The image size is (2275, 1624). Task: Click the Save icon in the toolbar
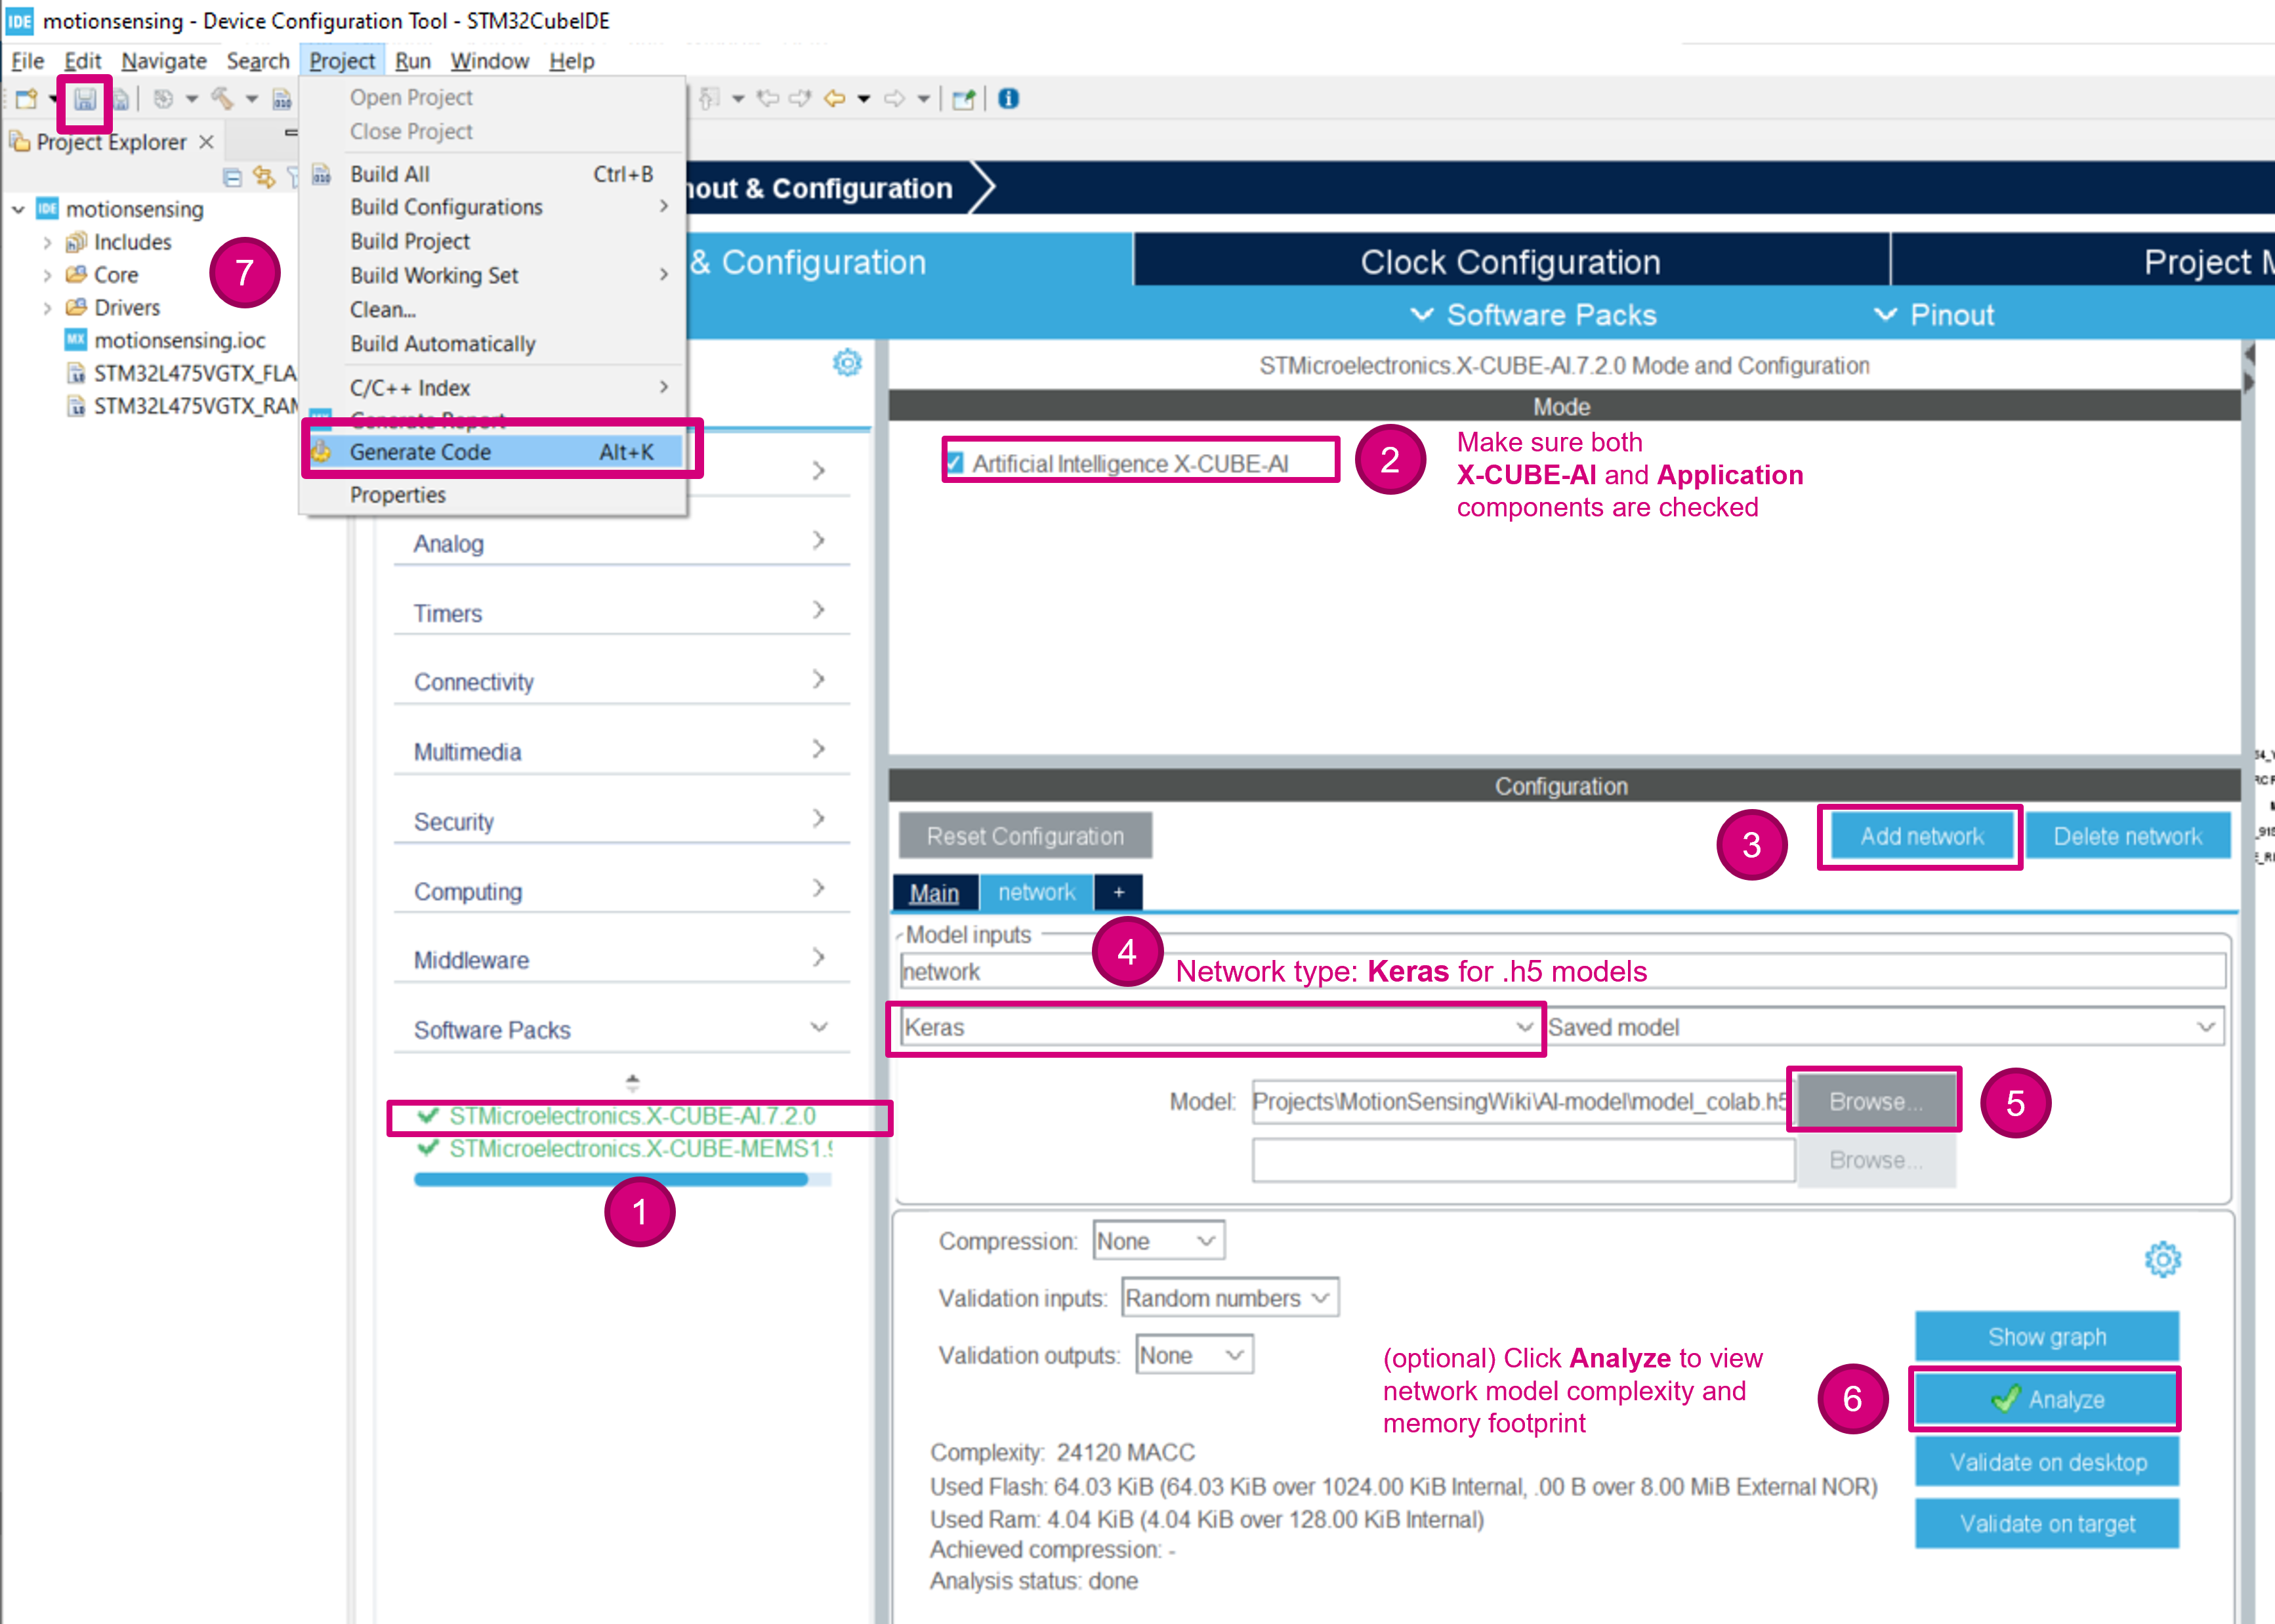click(x=85, y=99)
